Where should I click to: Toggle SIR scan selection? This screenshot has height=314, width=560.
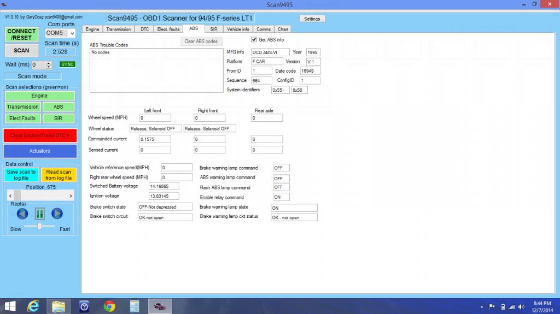59,118
